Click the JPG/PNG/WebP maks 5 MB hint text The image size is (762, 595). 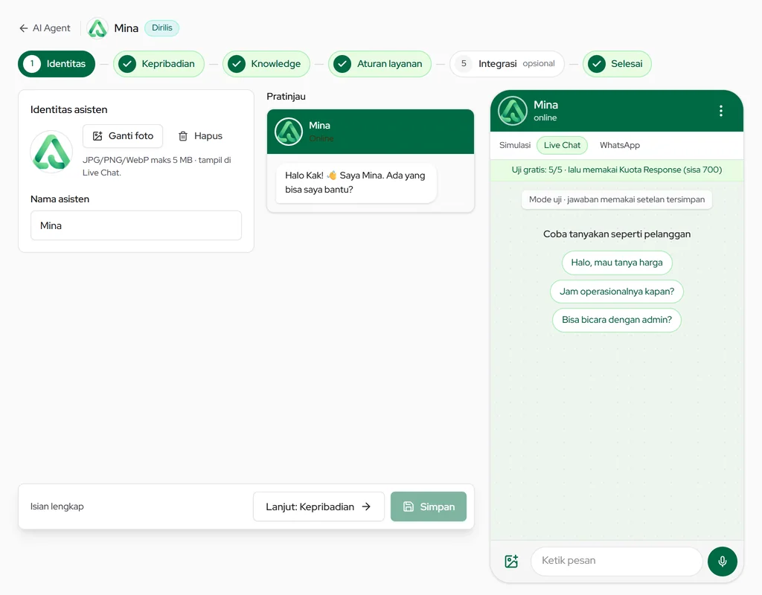click(x=157, y=166)
